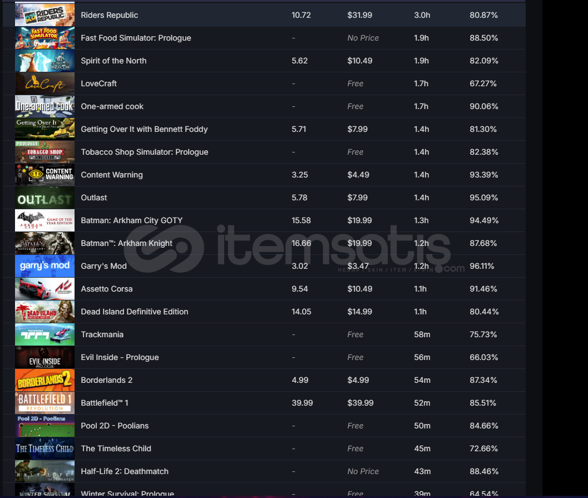This screenshot has width=588, height=498.
Task: Open the Half-Life 2: Deathmatch thumbnail
Action: pyautogui.click(x=45, y=471)
